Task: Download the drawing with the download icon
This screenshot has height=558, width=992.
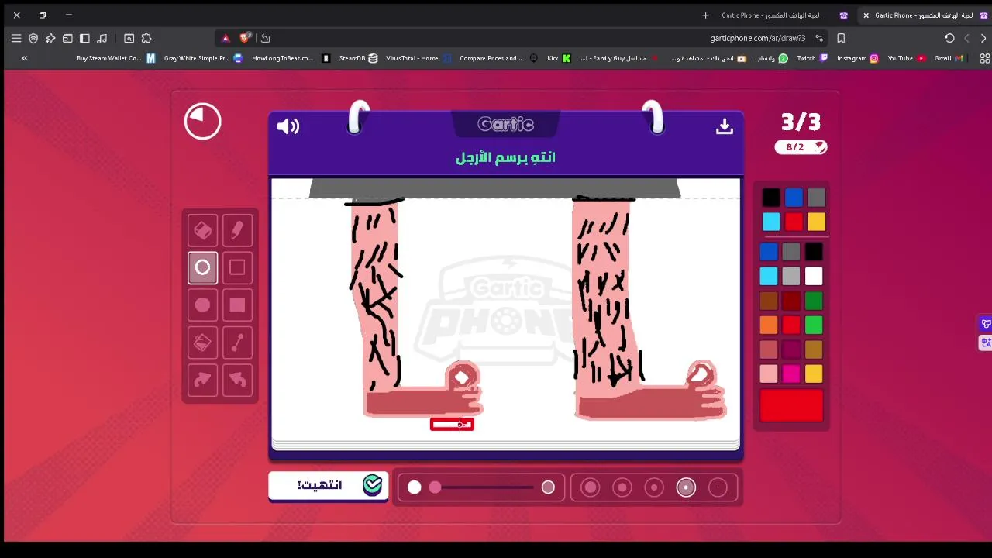Action: (x=725, y=126)
